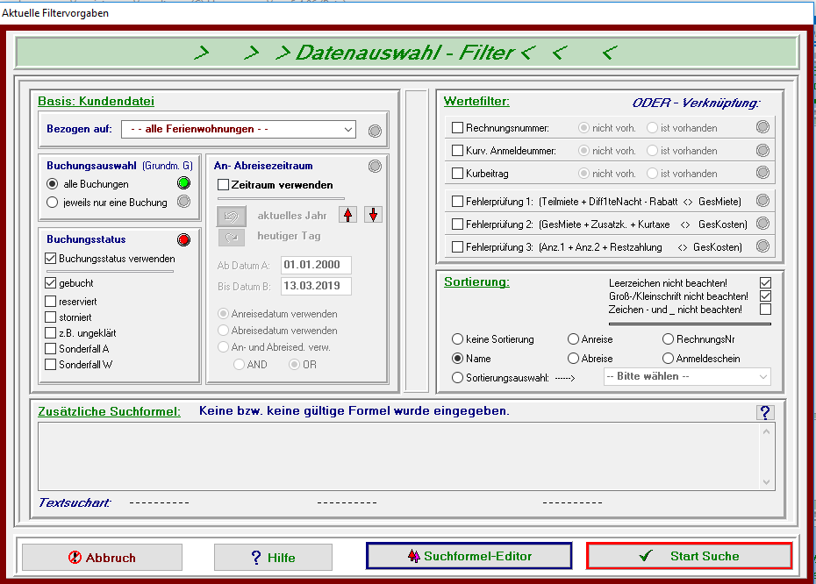
Task: Click the gray indicator beside Fehlerprüfung 3
Action: [x=763, y=247]
